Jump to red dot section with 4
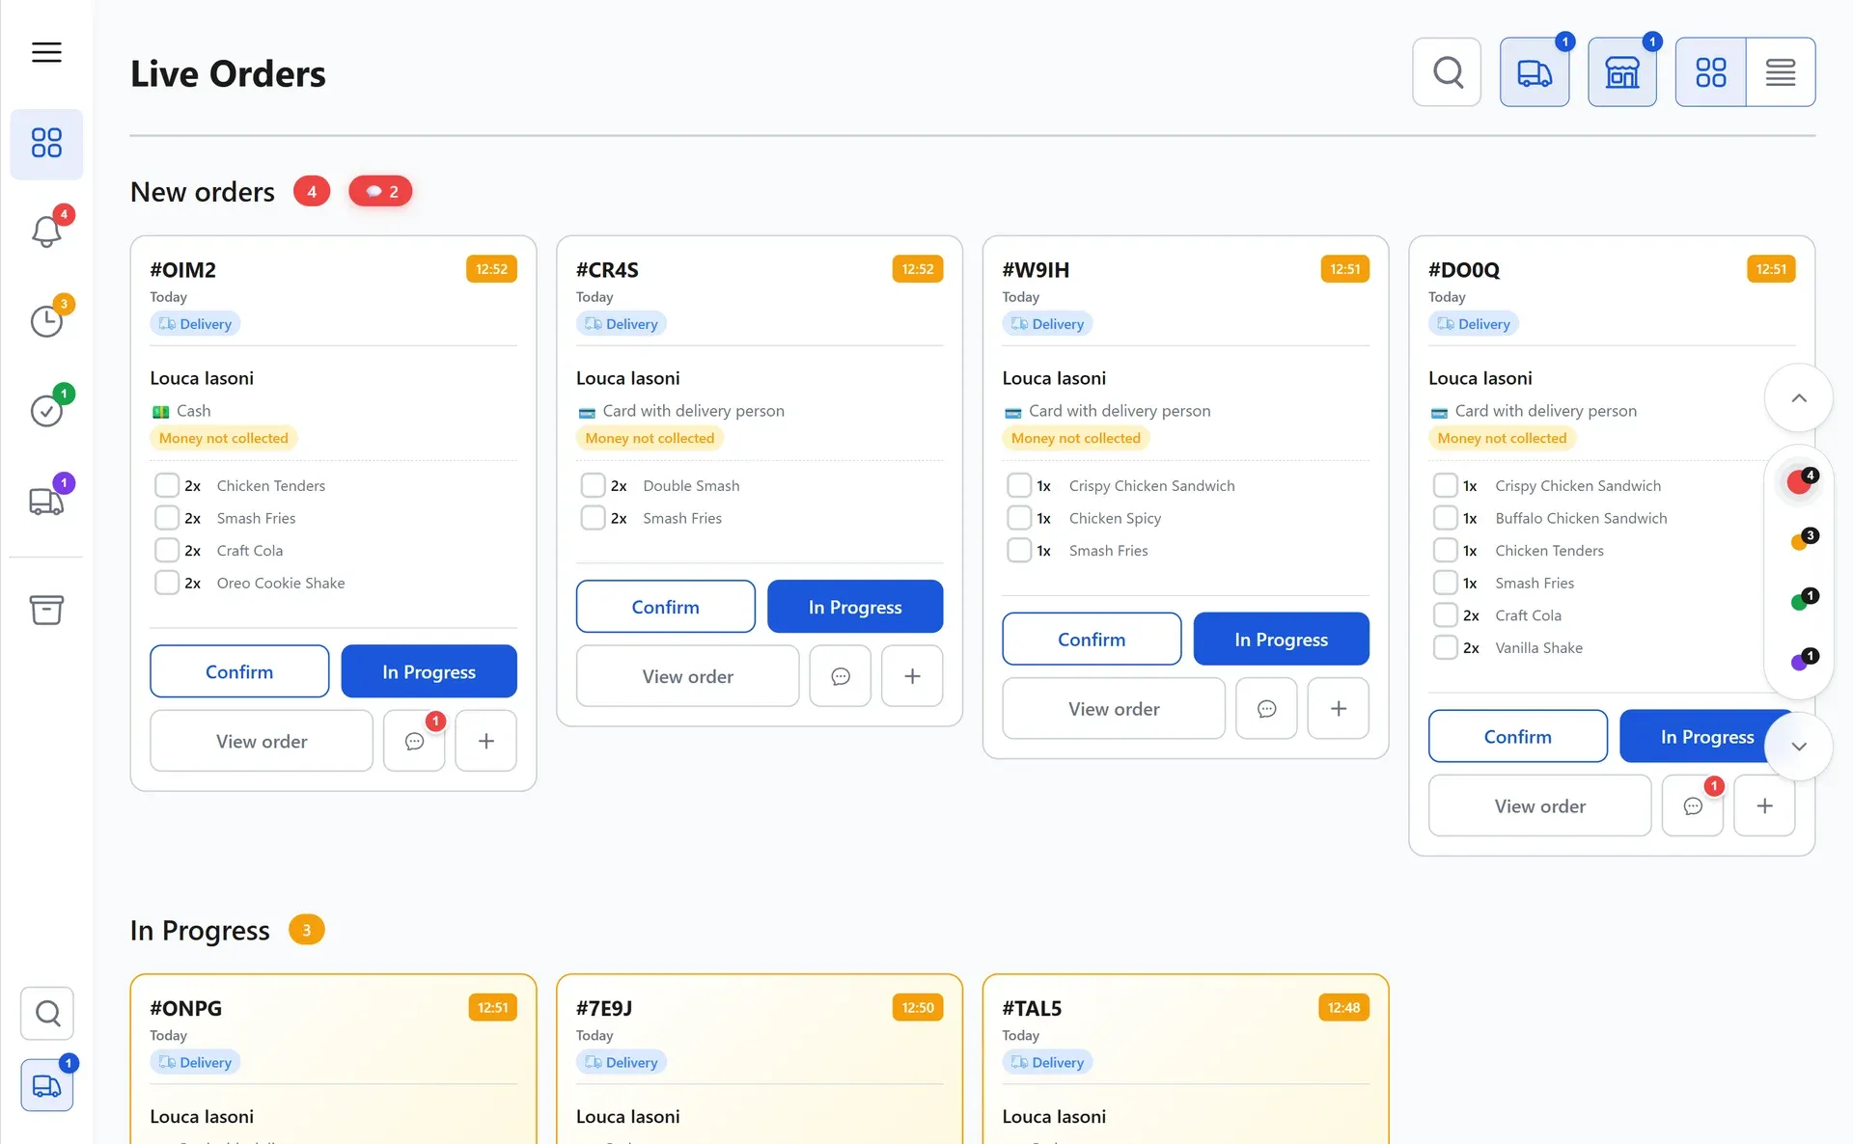1853x1144 pixels. point(1800,480)
